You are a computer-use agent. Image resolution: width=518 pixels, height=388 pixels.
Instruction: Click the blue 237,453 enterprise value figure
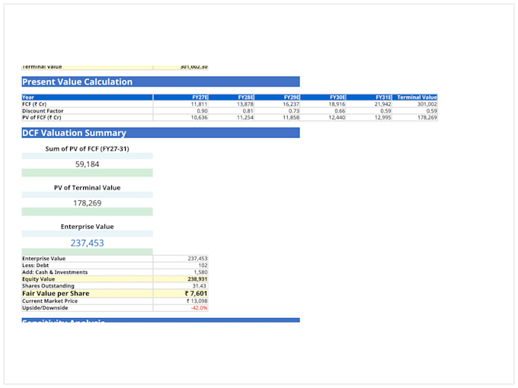[87, 243]
